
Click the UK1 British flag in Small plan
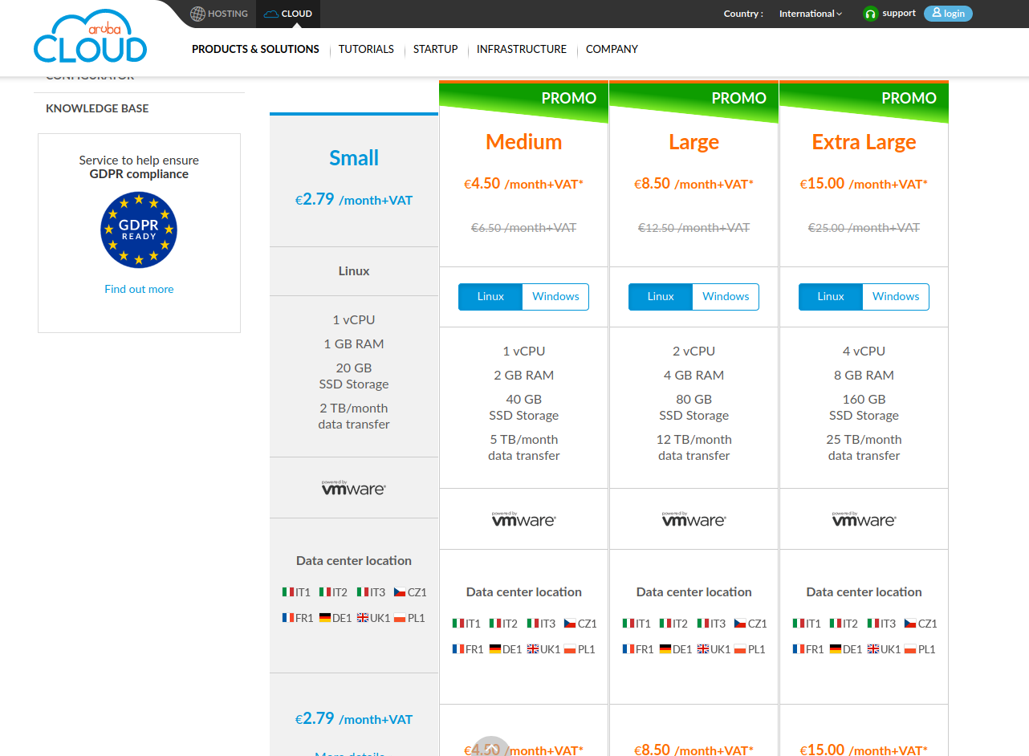point(363,618)
